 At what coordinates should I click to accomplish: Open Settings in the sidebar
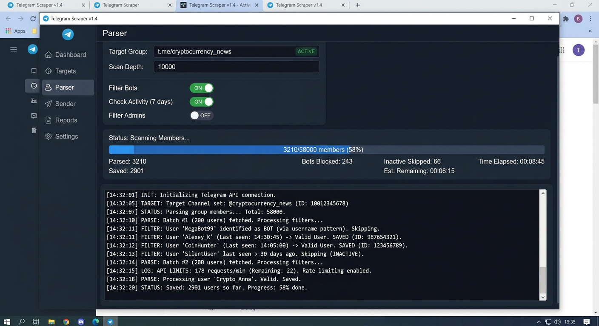(68, 136)
